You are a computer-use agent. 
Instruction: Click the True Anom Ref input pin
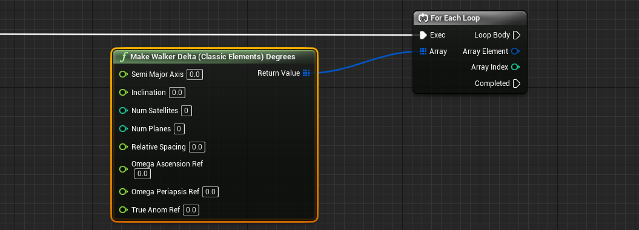pyautogui.click(x=124, y=210)
